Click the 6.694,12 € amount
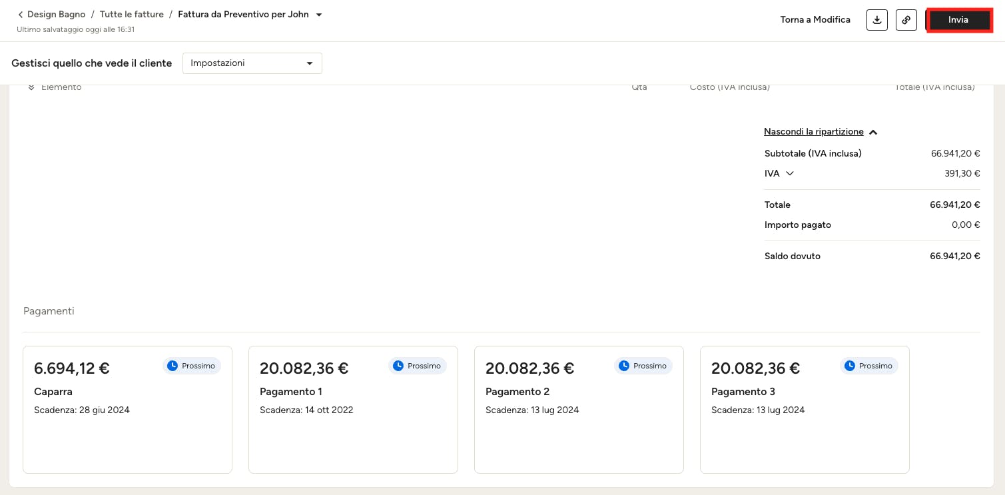Viewport: 1005px width, 495px height. point(72,368)
